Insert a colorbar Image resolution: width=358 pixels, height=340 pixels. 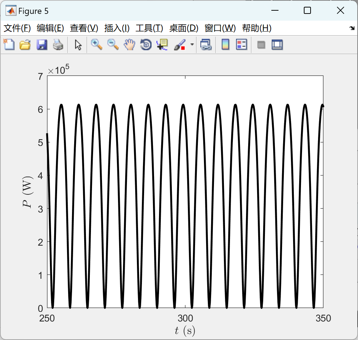(225, 45)
